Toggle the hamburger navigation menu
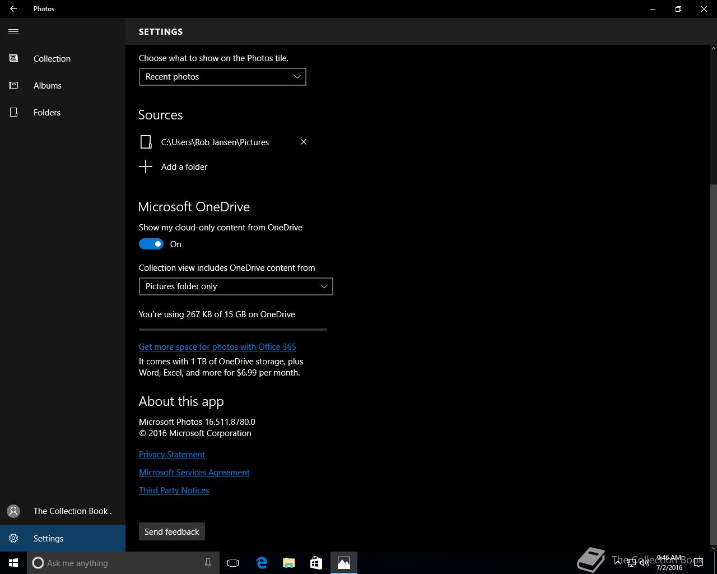The image size is (717, 574). (x=13, y=32)
